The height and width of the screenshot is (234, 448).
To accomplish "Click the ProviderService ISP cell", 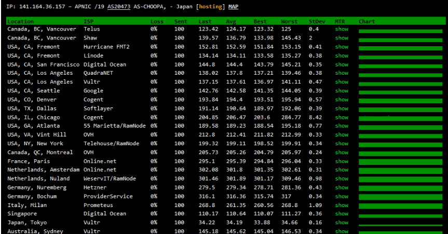I will pos(108,197).
